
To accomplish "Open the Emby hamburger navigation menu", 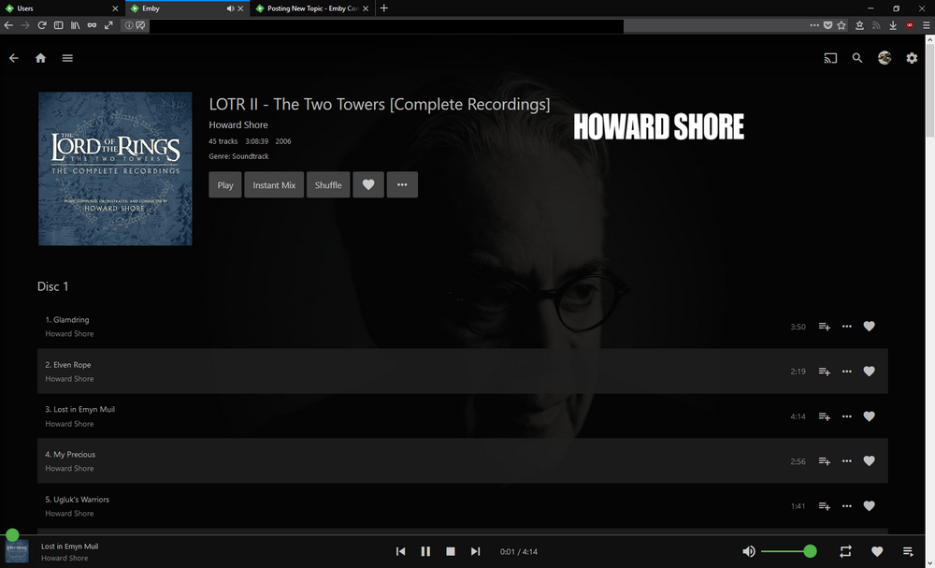I will click(67, 58).
